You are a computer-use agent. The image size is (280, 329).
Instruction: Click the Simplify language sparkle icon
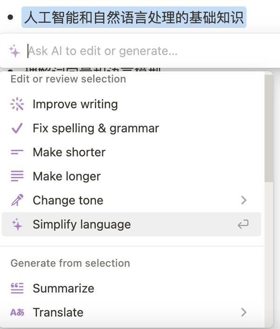pos(17,224)
